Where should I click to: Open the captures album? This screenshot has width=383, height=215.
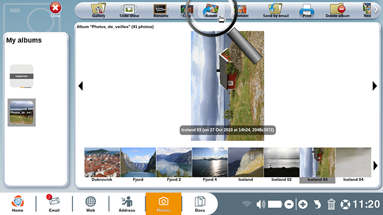coord(21,76)
